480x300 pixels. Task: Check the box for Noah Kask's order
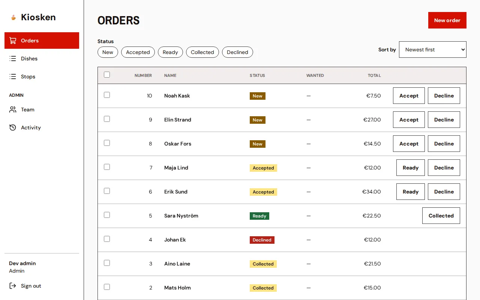107,95
